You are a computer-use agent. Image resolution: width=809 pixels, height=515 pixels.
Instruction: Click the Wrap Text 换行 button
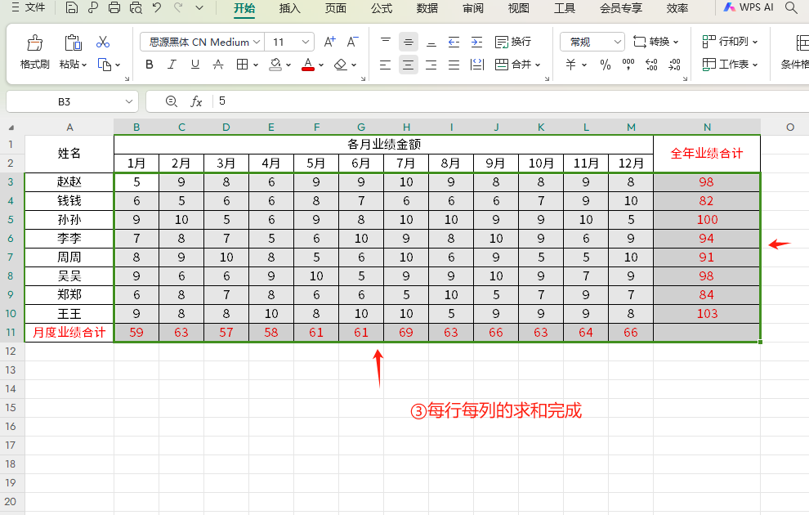[513, 42]
